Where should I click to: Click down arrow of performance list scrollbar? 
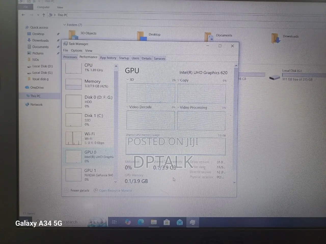coord(115,182)
